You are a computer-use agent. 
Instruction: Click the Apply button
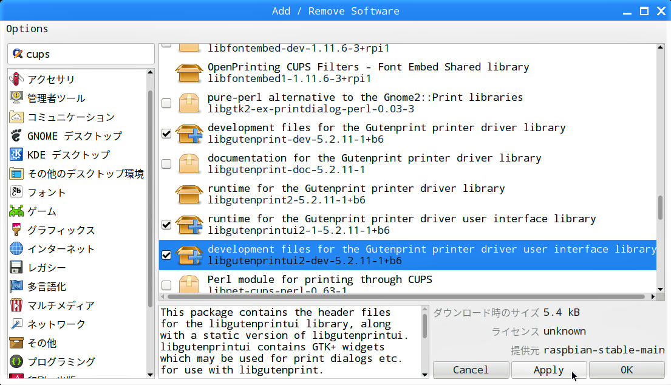pos(548,370)
